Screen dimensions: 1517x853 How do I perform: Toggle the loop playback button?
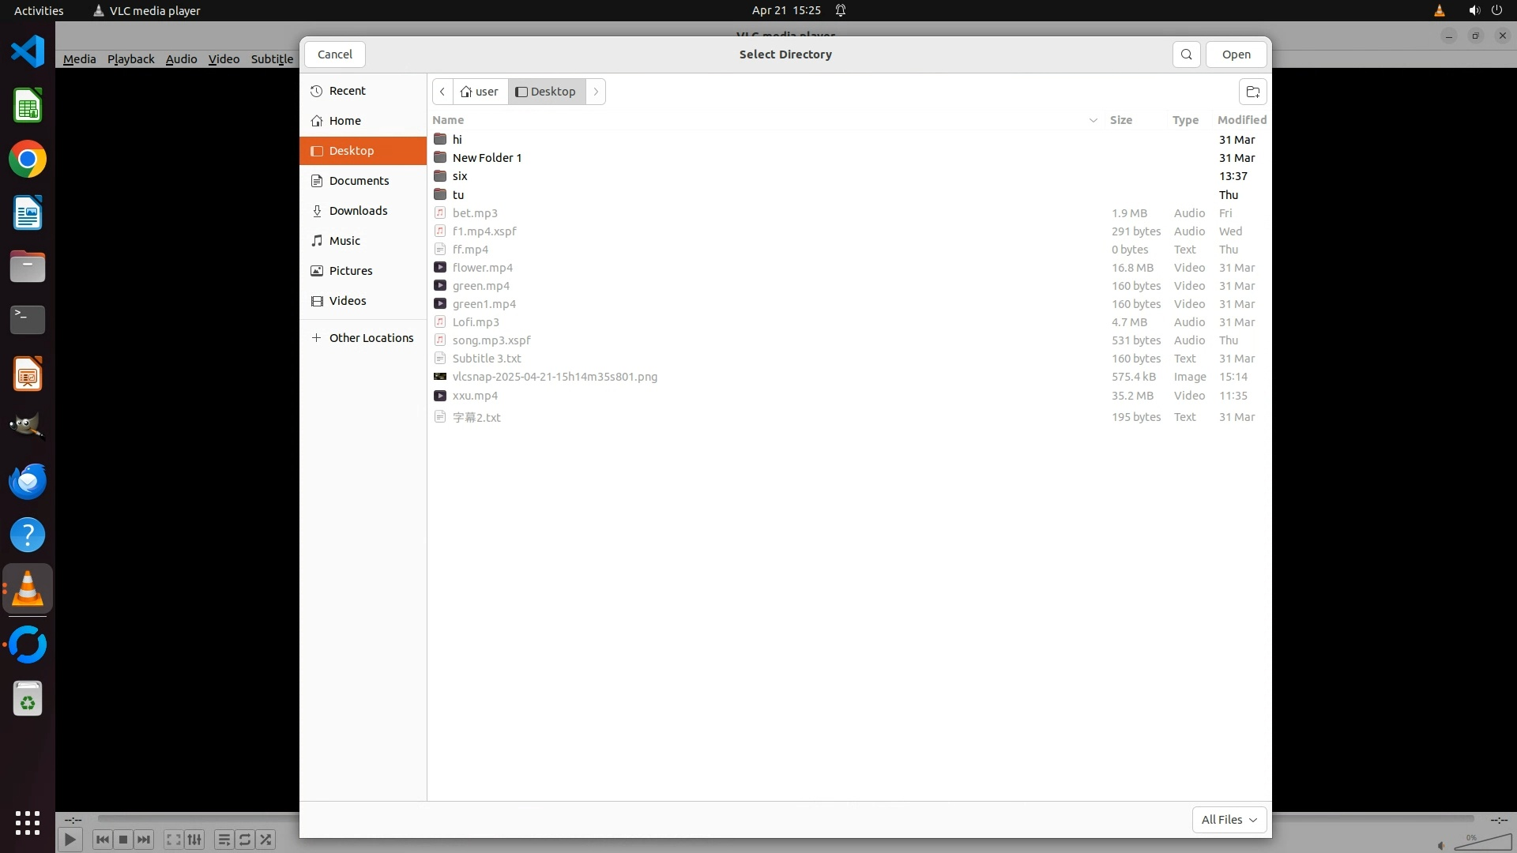point(245,840)
